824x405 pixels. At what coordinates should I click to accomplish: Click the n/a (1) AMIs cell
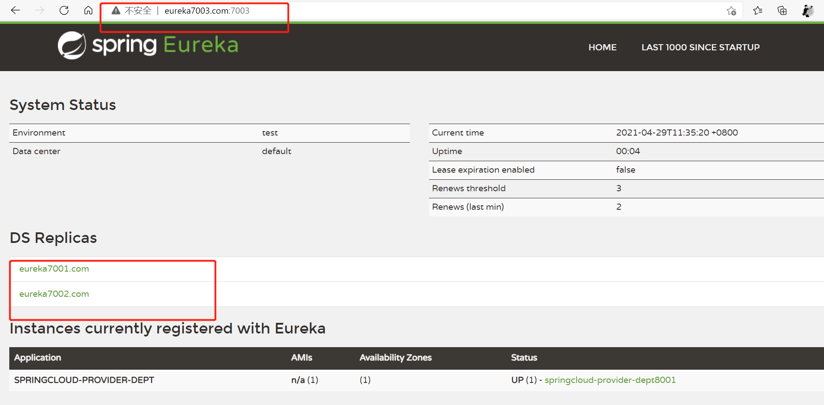(x=304, y=380)
